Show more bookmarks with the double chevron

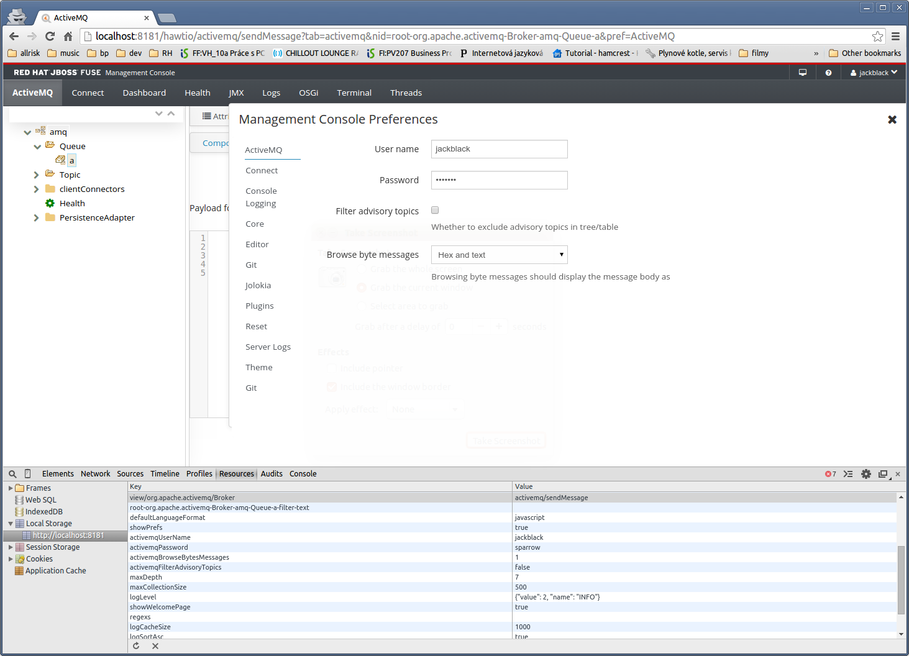pyautogui.click(x=816, y=53)
